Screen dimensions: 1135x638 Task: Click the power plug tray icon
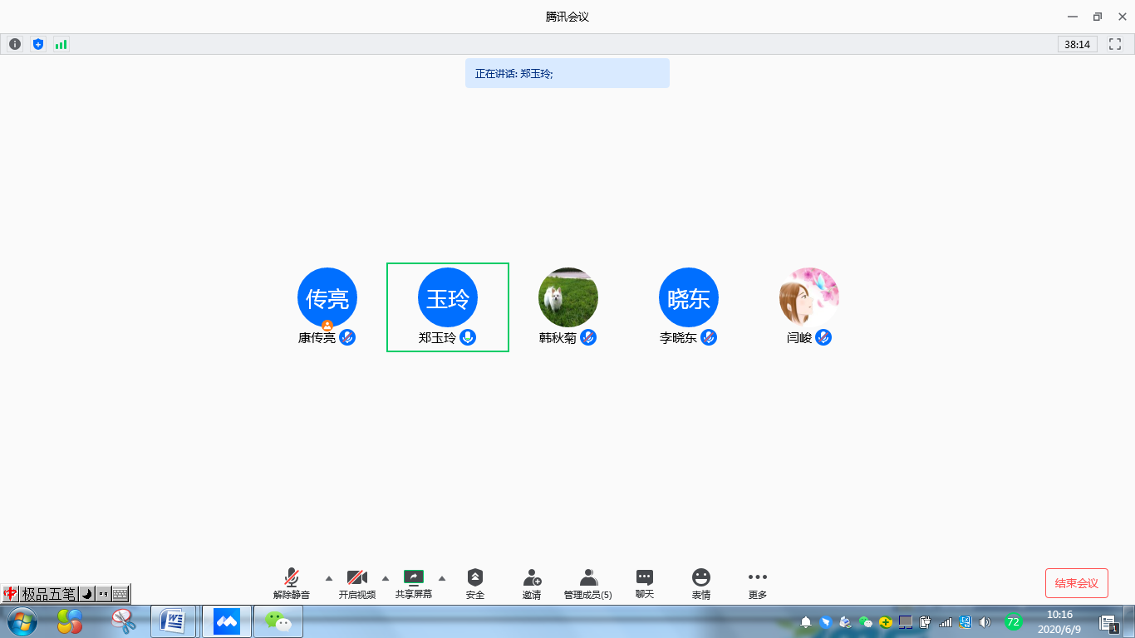click(x=926, y=621)
